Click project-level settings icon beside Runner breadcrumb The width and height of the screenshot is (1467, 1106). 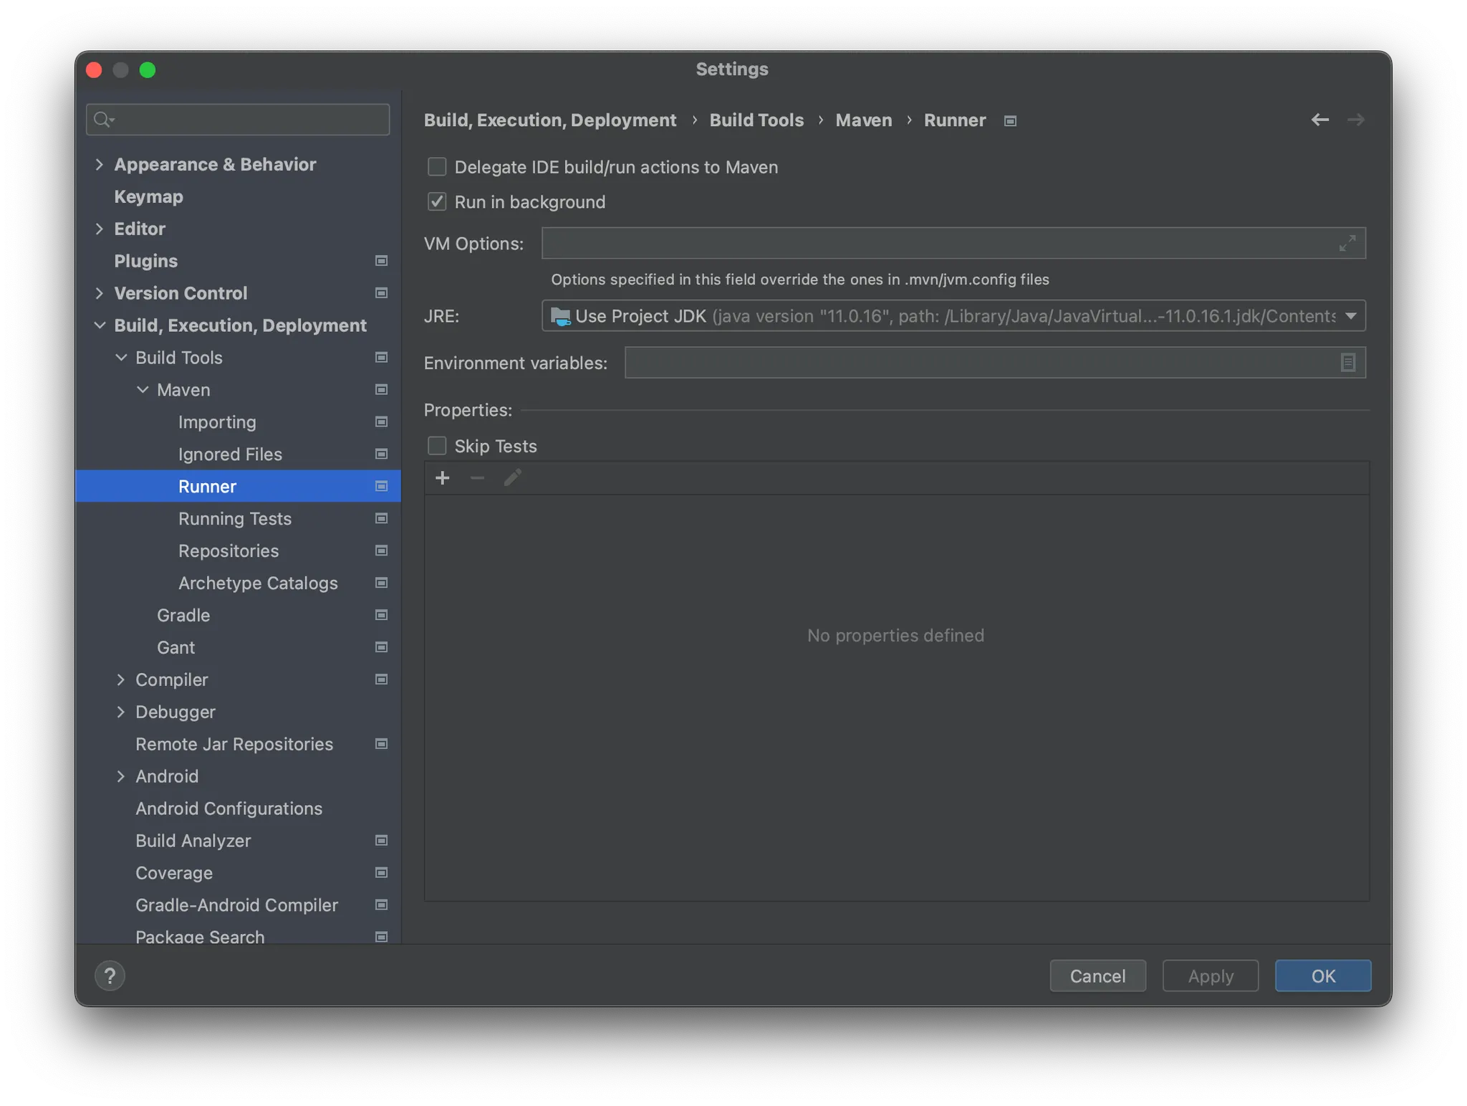click(1010, 121)
